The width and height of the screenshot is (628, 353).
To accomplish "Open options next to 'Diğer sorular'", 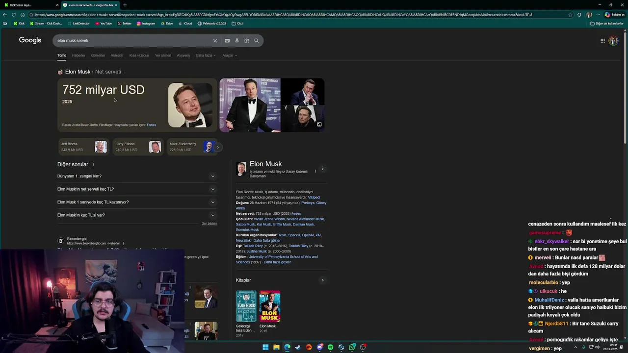I will [x=93, y=165].
